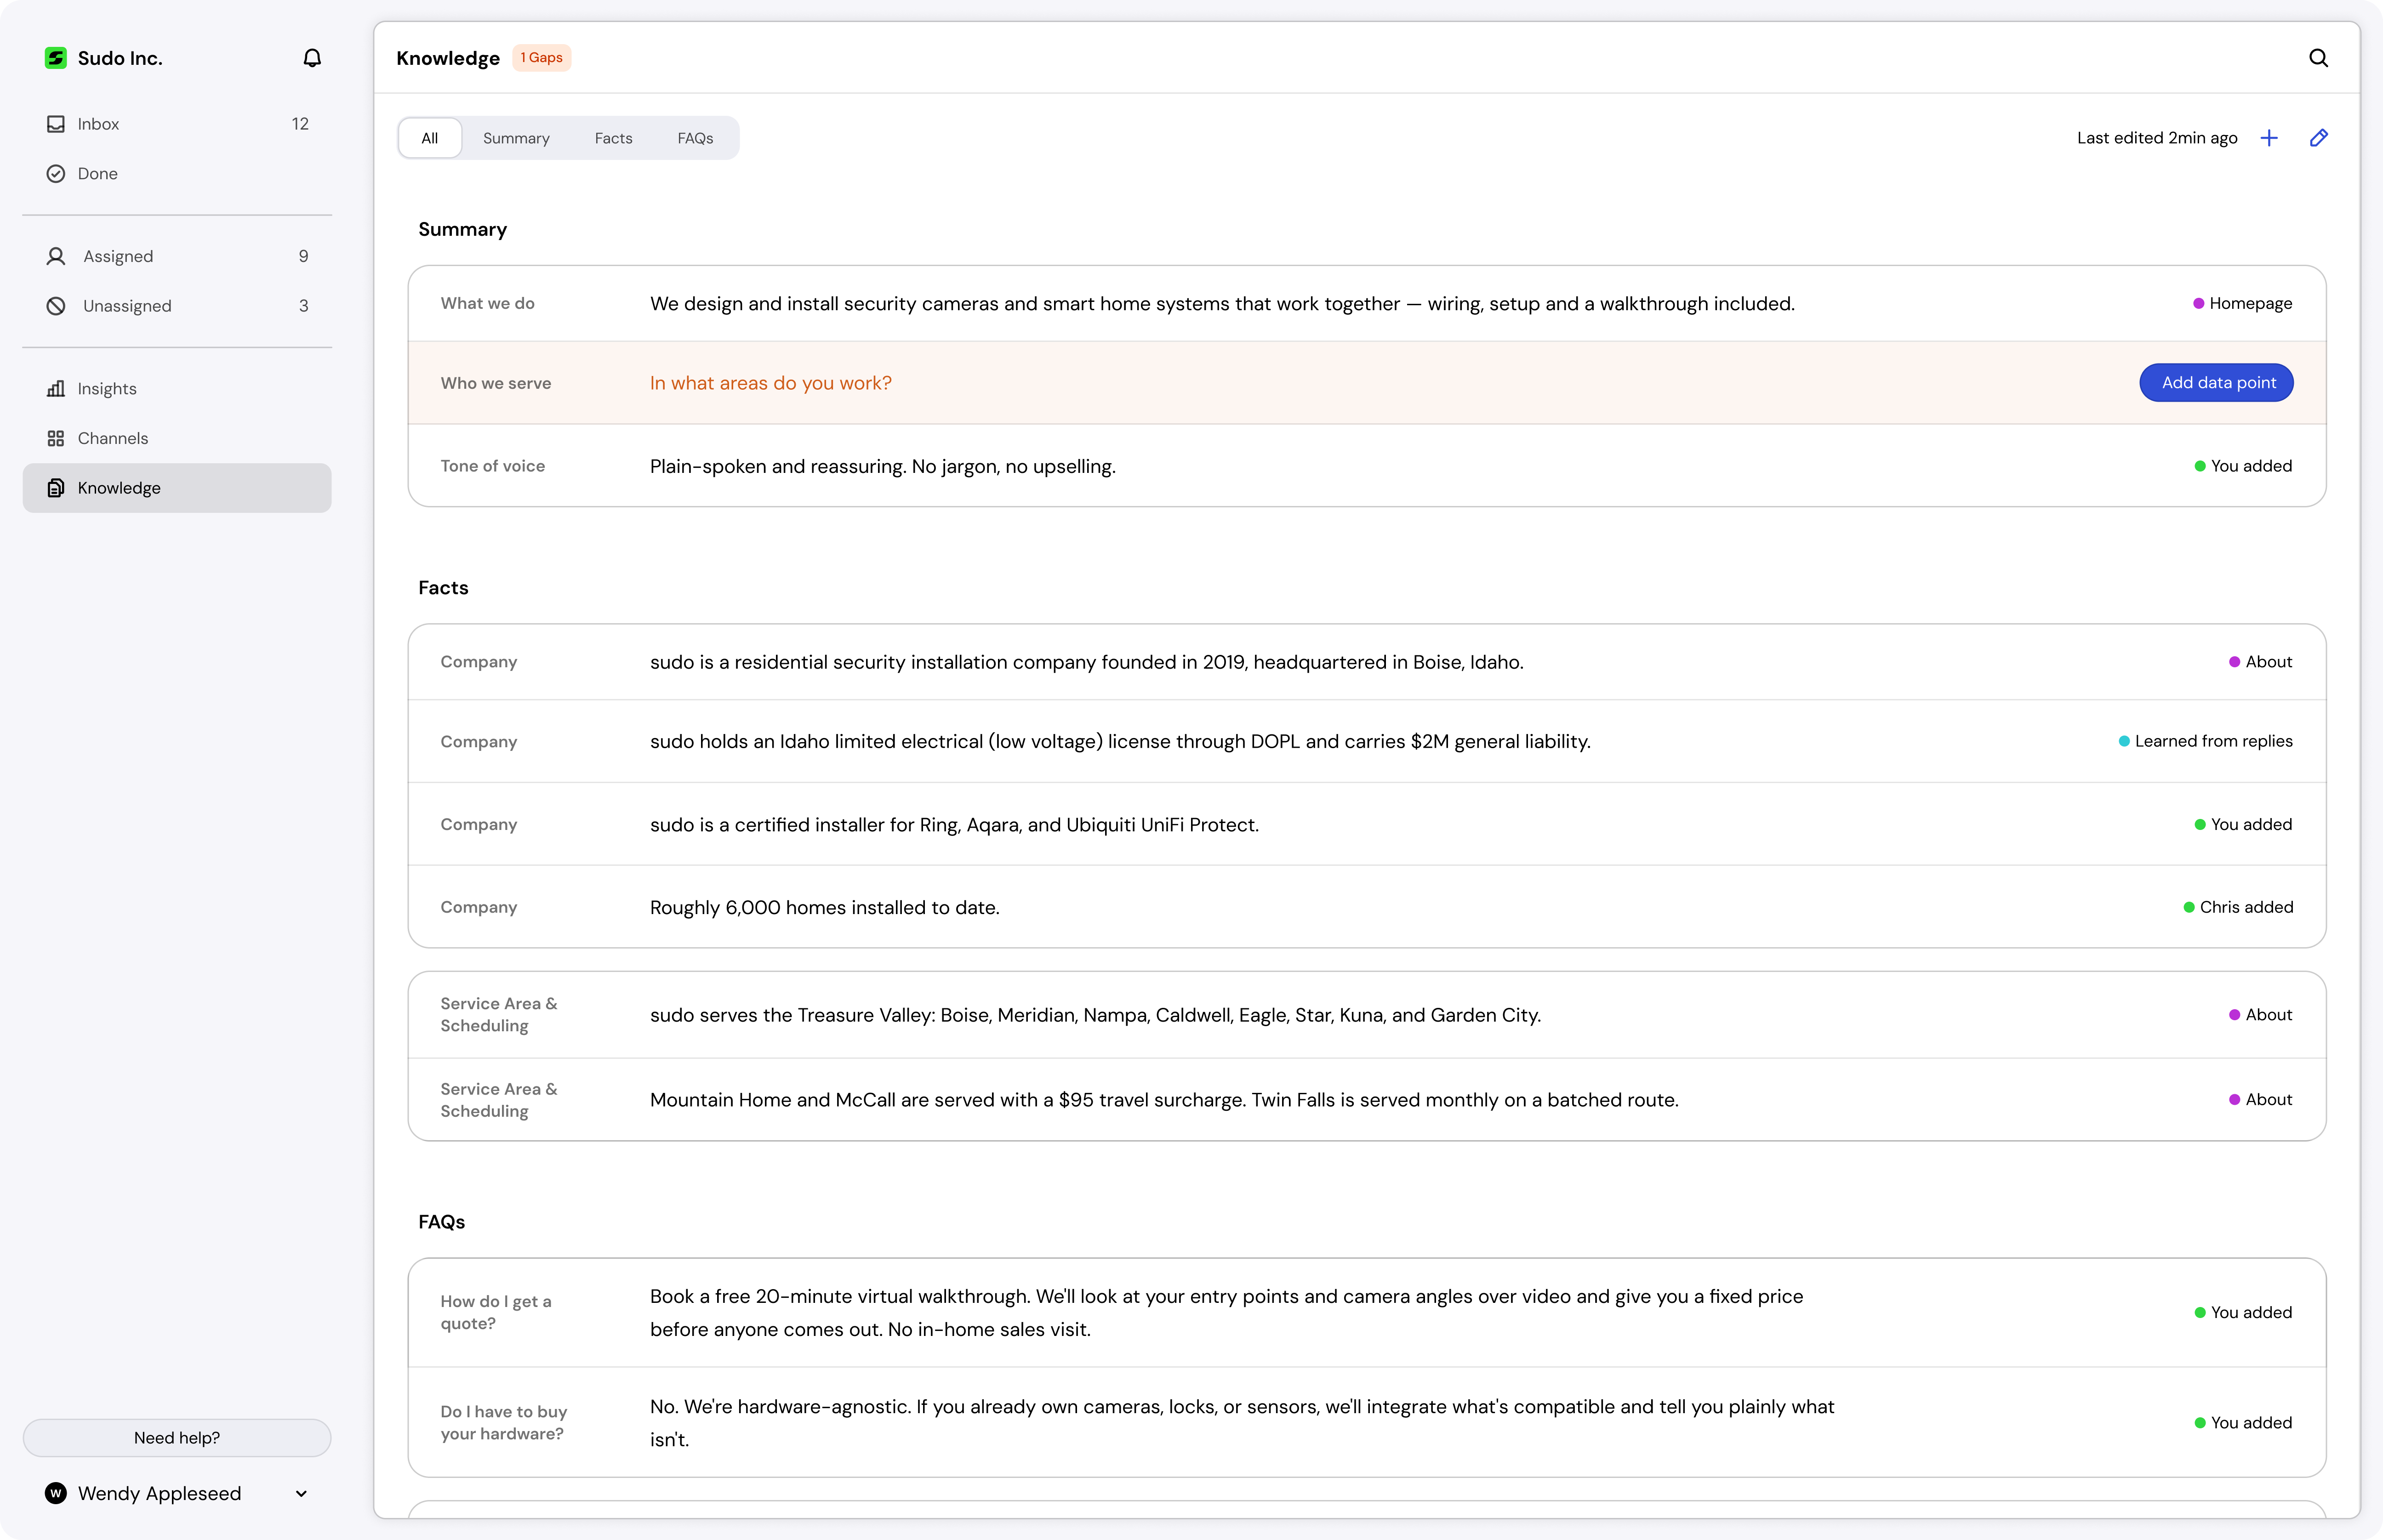This screenshot has width=2383, height=1540.
Task: Open search with the magnifier icon
Action: coord(2318,58)
